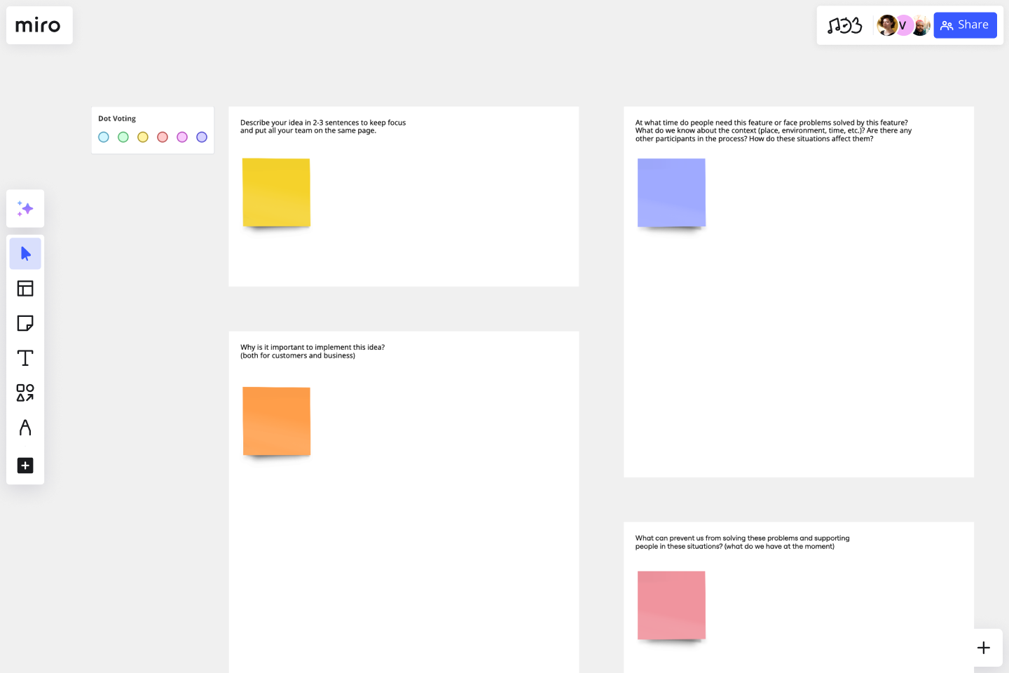Open collaborator avatar labeled V

coord(903,25)
